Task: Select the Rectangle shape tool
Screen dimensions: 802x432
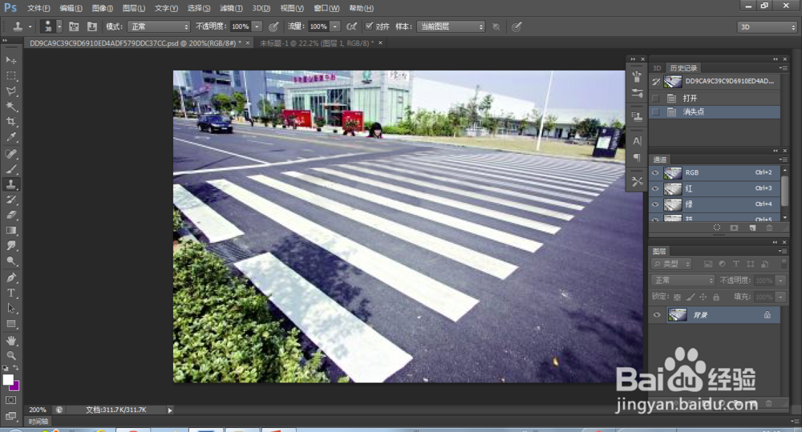Action: point(10,324)
